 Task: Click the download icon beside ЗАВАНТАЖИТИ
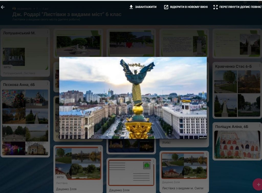click(x=131, y=7)
